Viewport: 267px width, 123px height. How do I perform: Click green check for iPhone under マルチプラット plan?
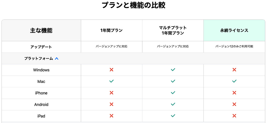point(173,93)
